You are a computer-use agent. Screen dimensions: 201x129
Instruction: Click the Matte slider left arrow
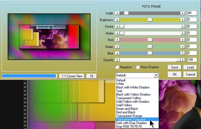click(x=117, y=33)
